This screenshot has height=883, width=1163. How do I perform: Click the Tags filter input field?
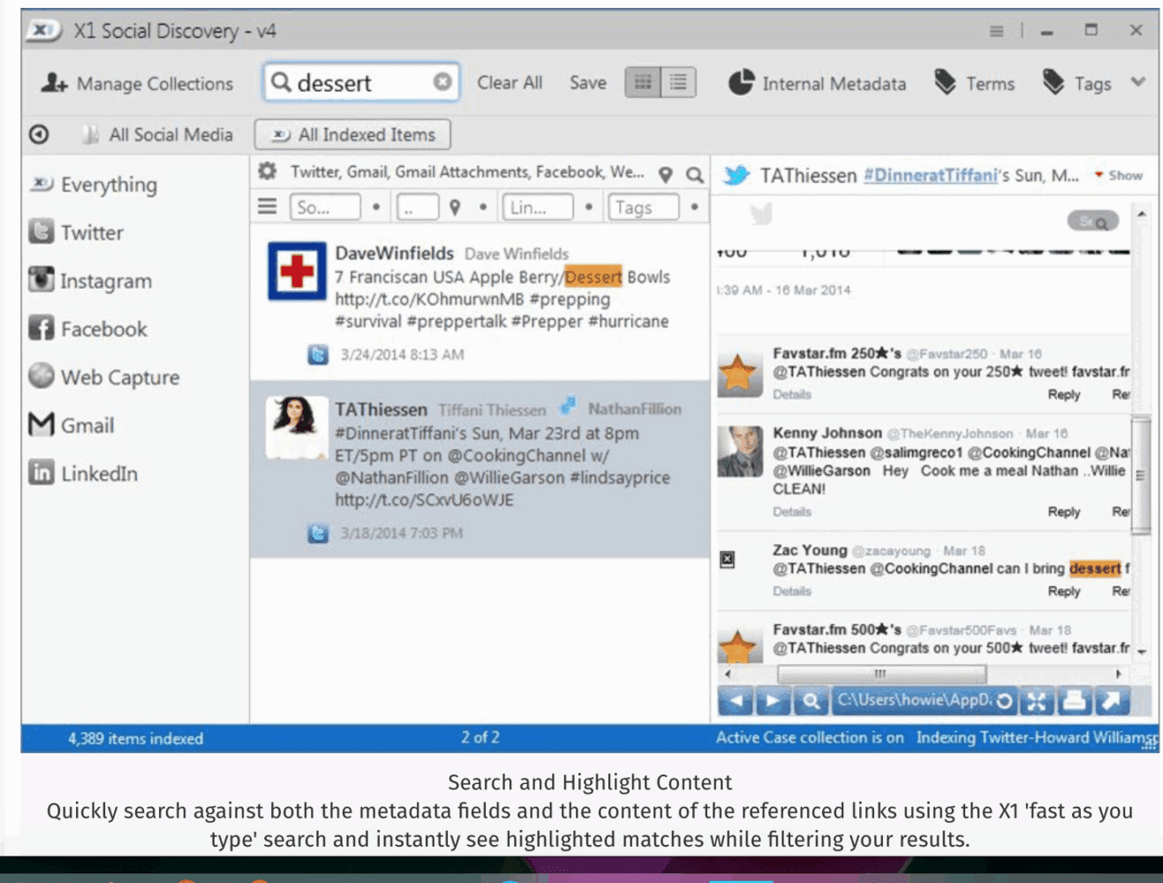coord(643,208)
